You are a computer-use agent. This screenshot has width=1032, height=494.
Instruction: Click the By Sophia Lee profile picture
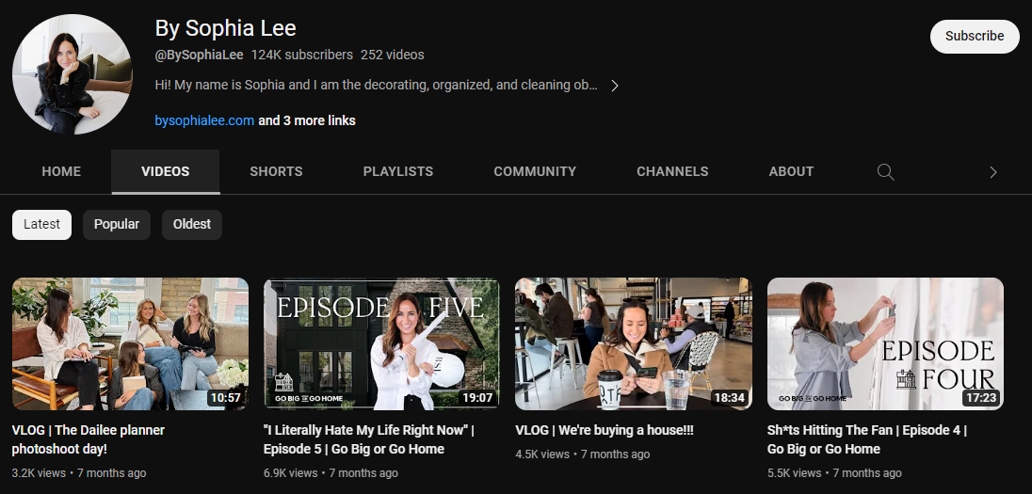click(72, 74)
